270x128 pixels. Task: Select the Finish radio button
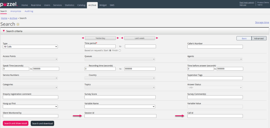(x=120, y=50)
